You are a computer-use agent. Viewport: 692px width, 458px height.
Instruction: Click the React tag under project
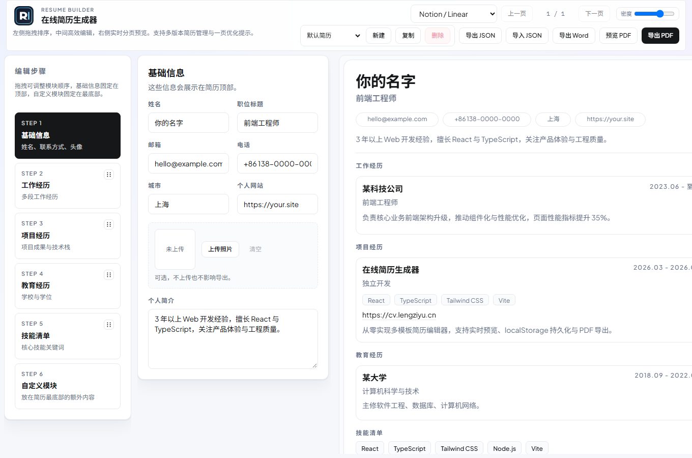pos(376,300)
